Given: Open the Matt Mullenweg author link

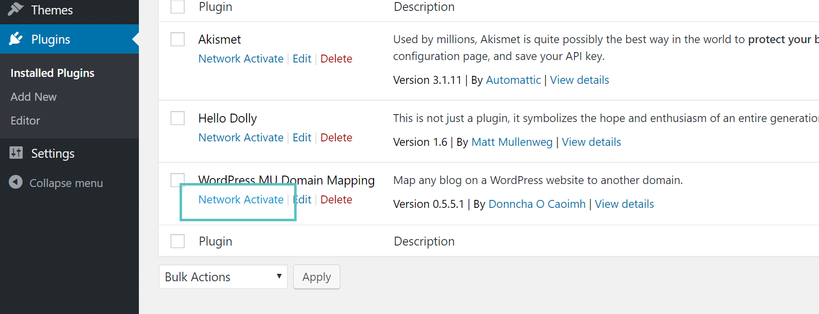Looking at the screenshot, I should [x=512, y=142].
